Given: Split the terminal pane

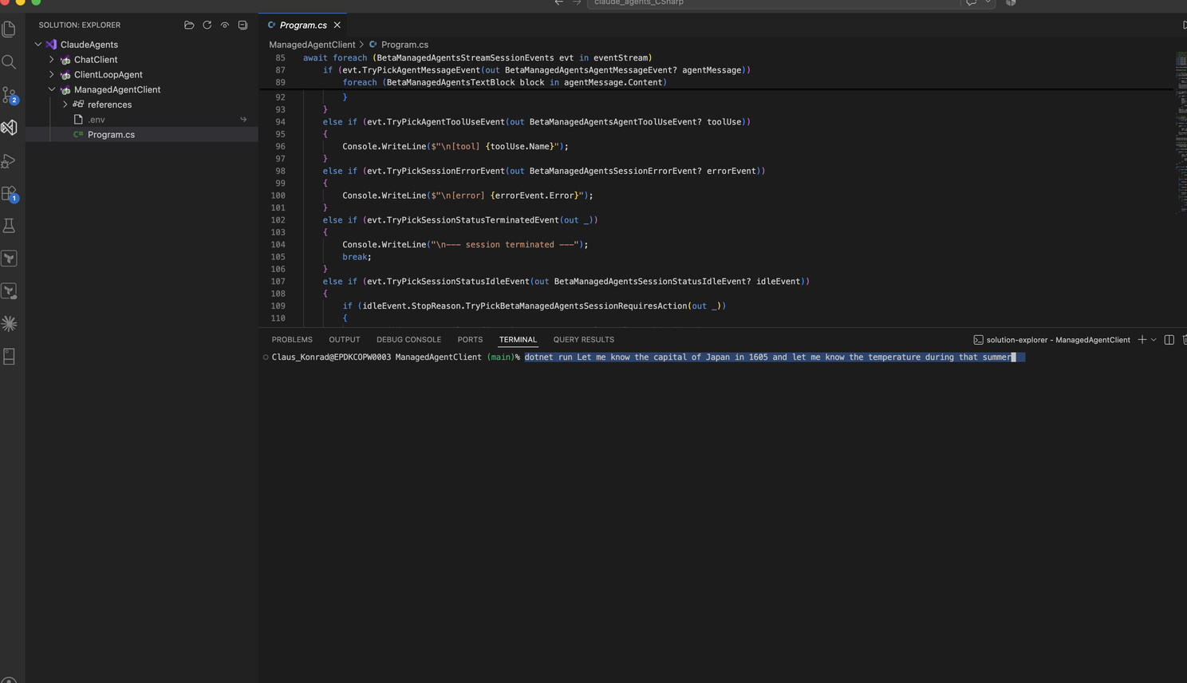Looking at the screenshot, I should [x=1169, y=340].
